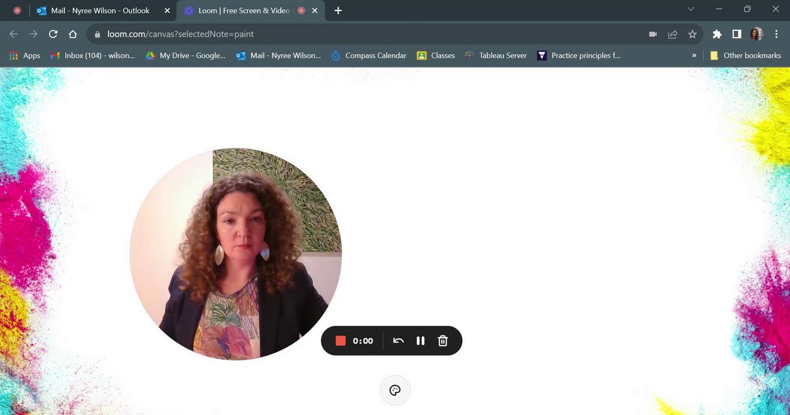Bookmark this page with the star

[x=692, y=34]
